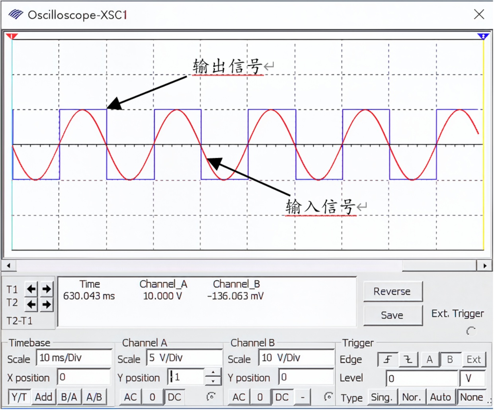Increase Channel A Y position stepper
Image resolution: width=494 pixels, height=410 pixels.
click(213, 373)
